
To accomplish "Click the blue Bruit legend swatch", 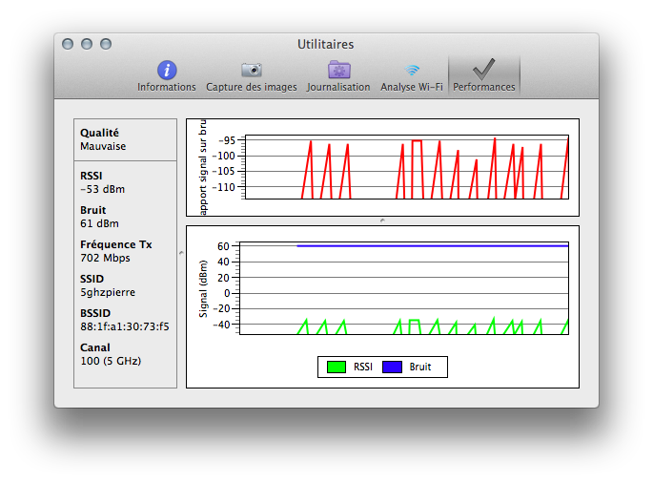I will [x=392, y=367].
